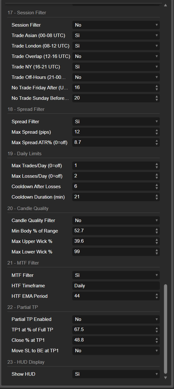
Task: Click the Max Spread ATR% input field
Action: click(113, 142)
